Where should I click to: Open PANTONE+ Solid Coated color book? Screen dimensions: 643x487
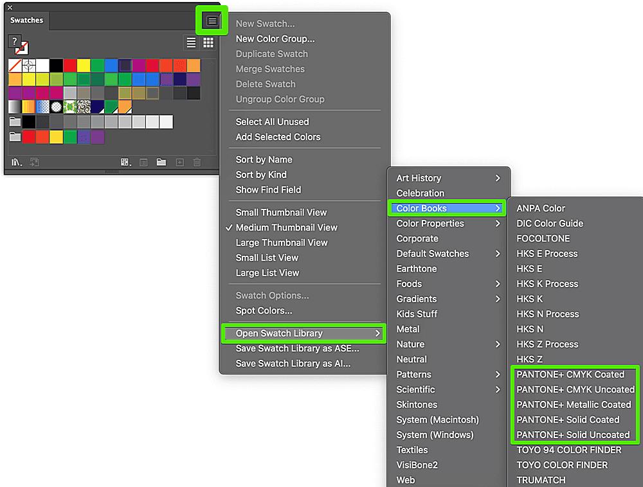click(x=568, y=420)
